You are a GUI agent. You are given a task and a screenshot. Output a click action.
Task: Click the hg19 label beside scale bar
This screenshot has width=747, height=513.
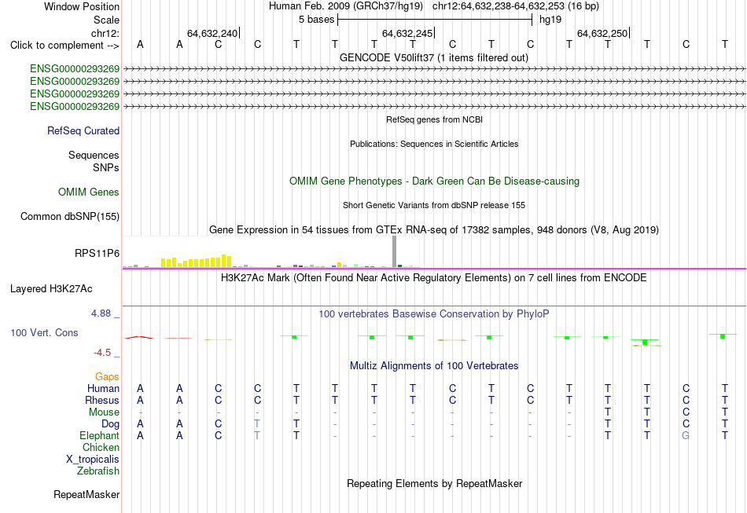coord(550,20)
